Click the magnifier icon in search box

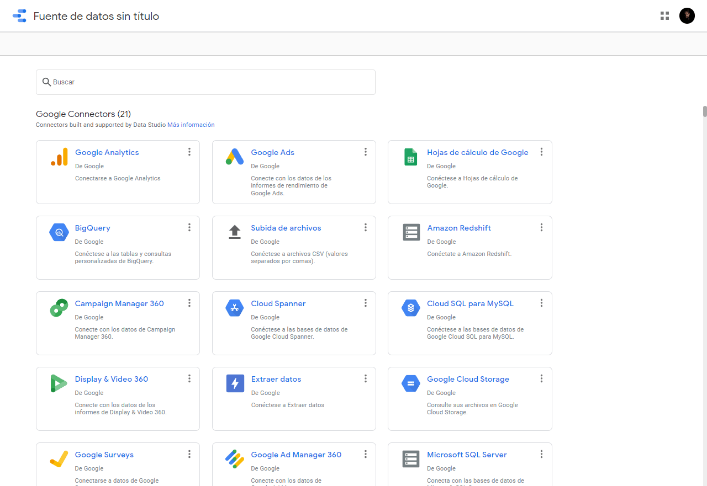click(47, 82)
